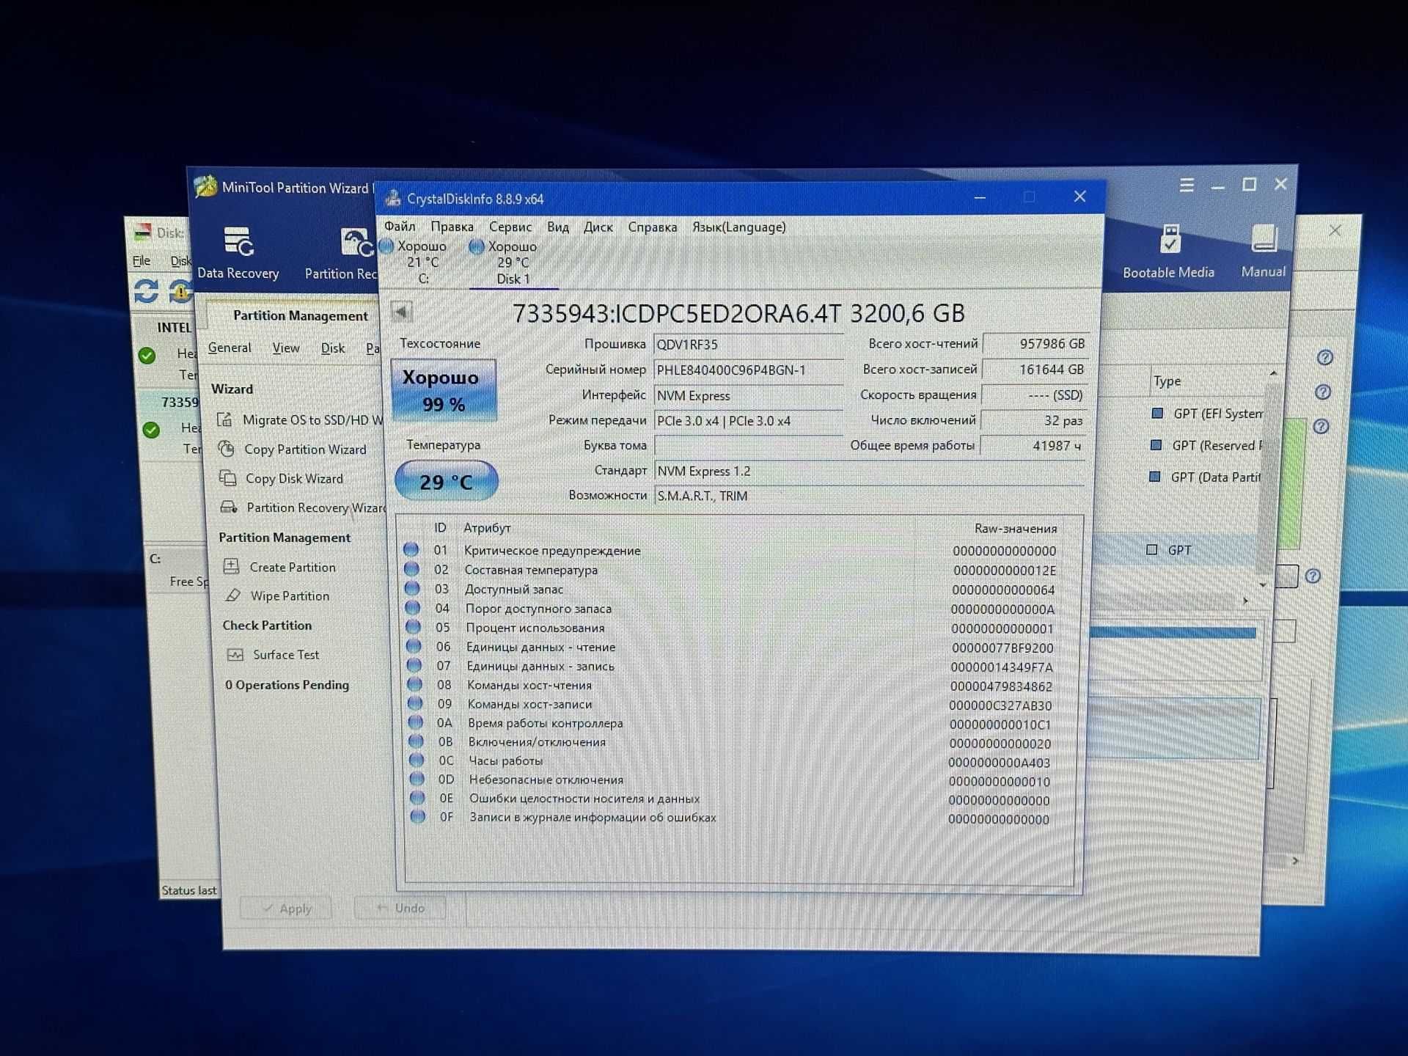The width and height of the screenshot is (1408, 1056).
Task: Click Create Partition icon
Action: 232,566
